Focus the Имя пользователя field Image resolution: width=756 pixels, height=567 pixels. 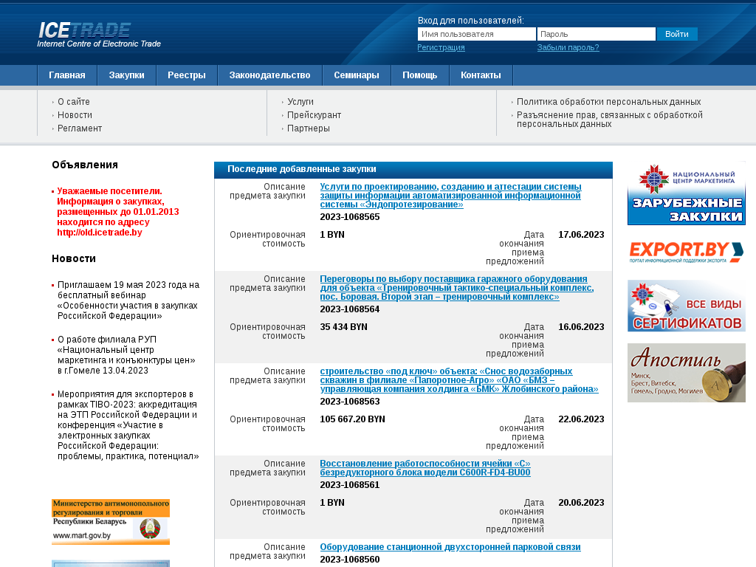[476, 34]
